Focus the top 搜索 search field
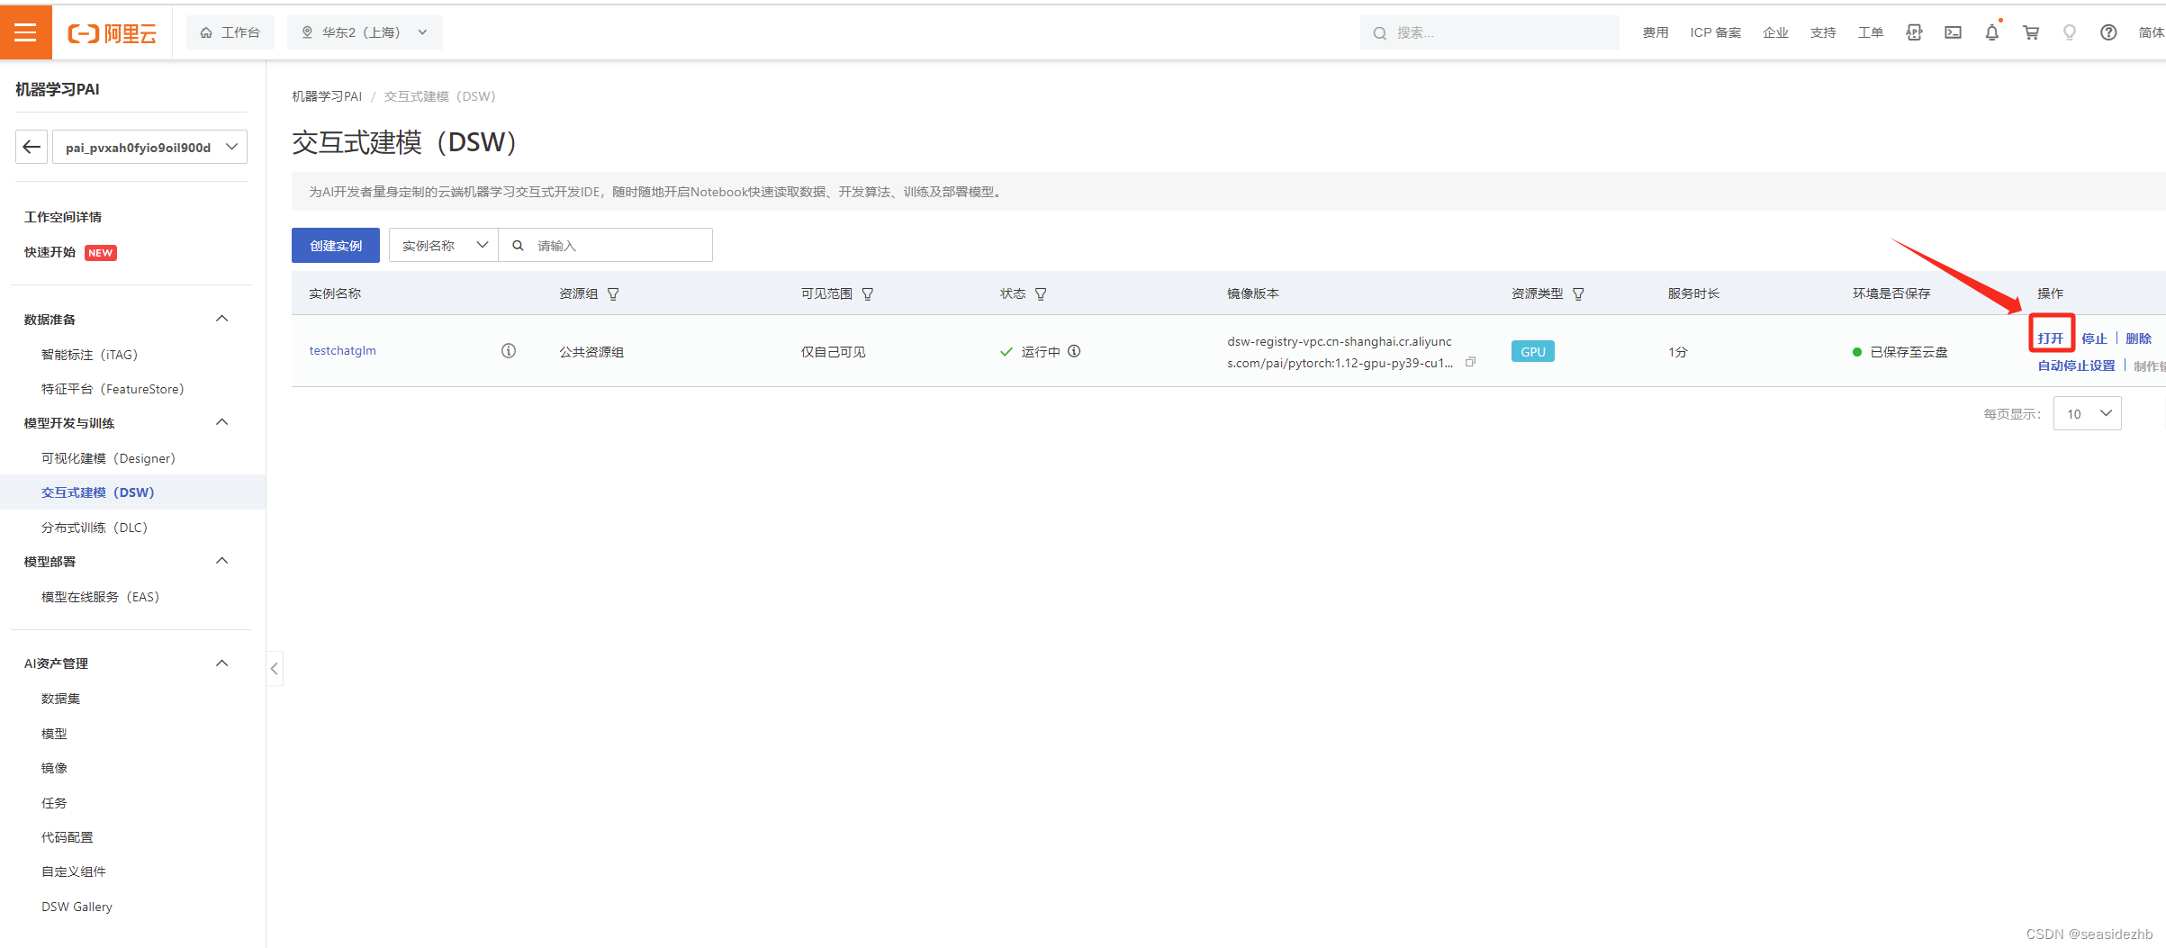The height and width of the screenshot is (948, 2166). pos(1489,32)
